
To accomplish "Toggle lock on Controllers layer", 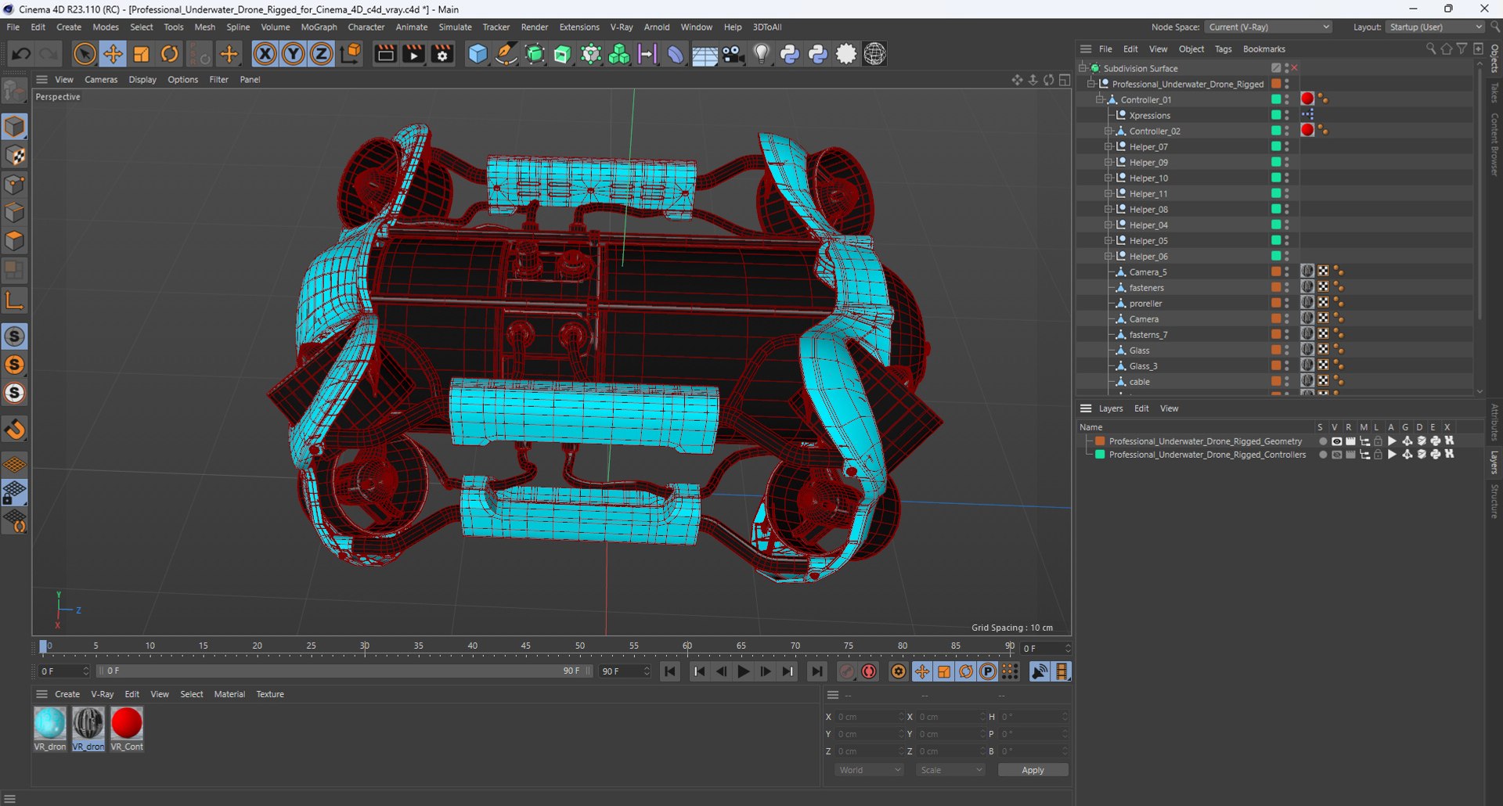I will (x=1378, y=455).
